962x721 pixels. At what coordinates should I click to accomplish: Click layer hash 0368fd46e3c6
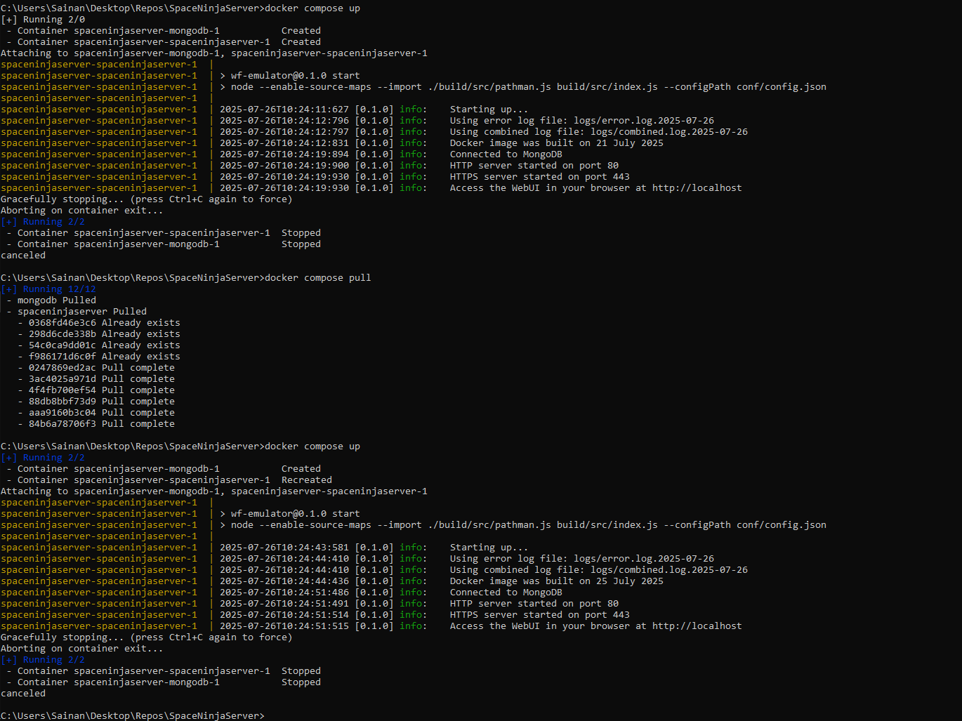tap(62, 323)
